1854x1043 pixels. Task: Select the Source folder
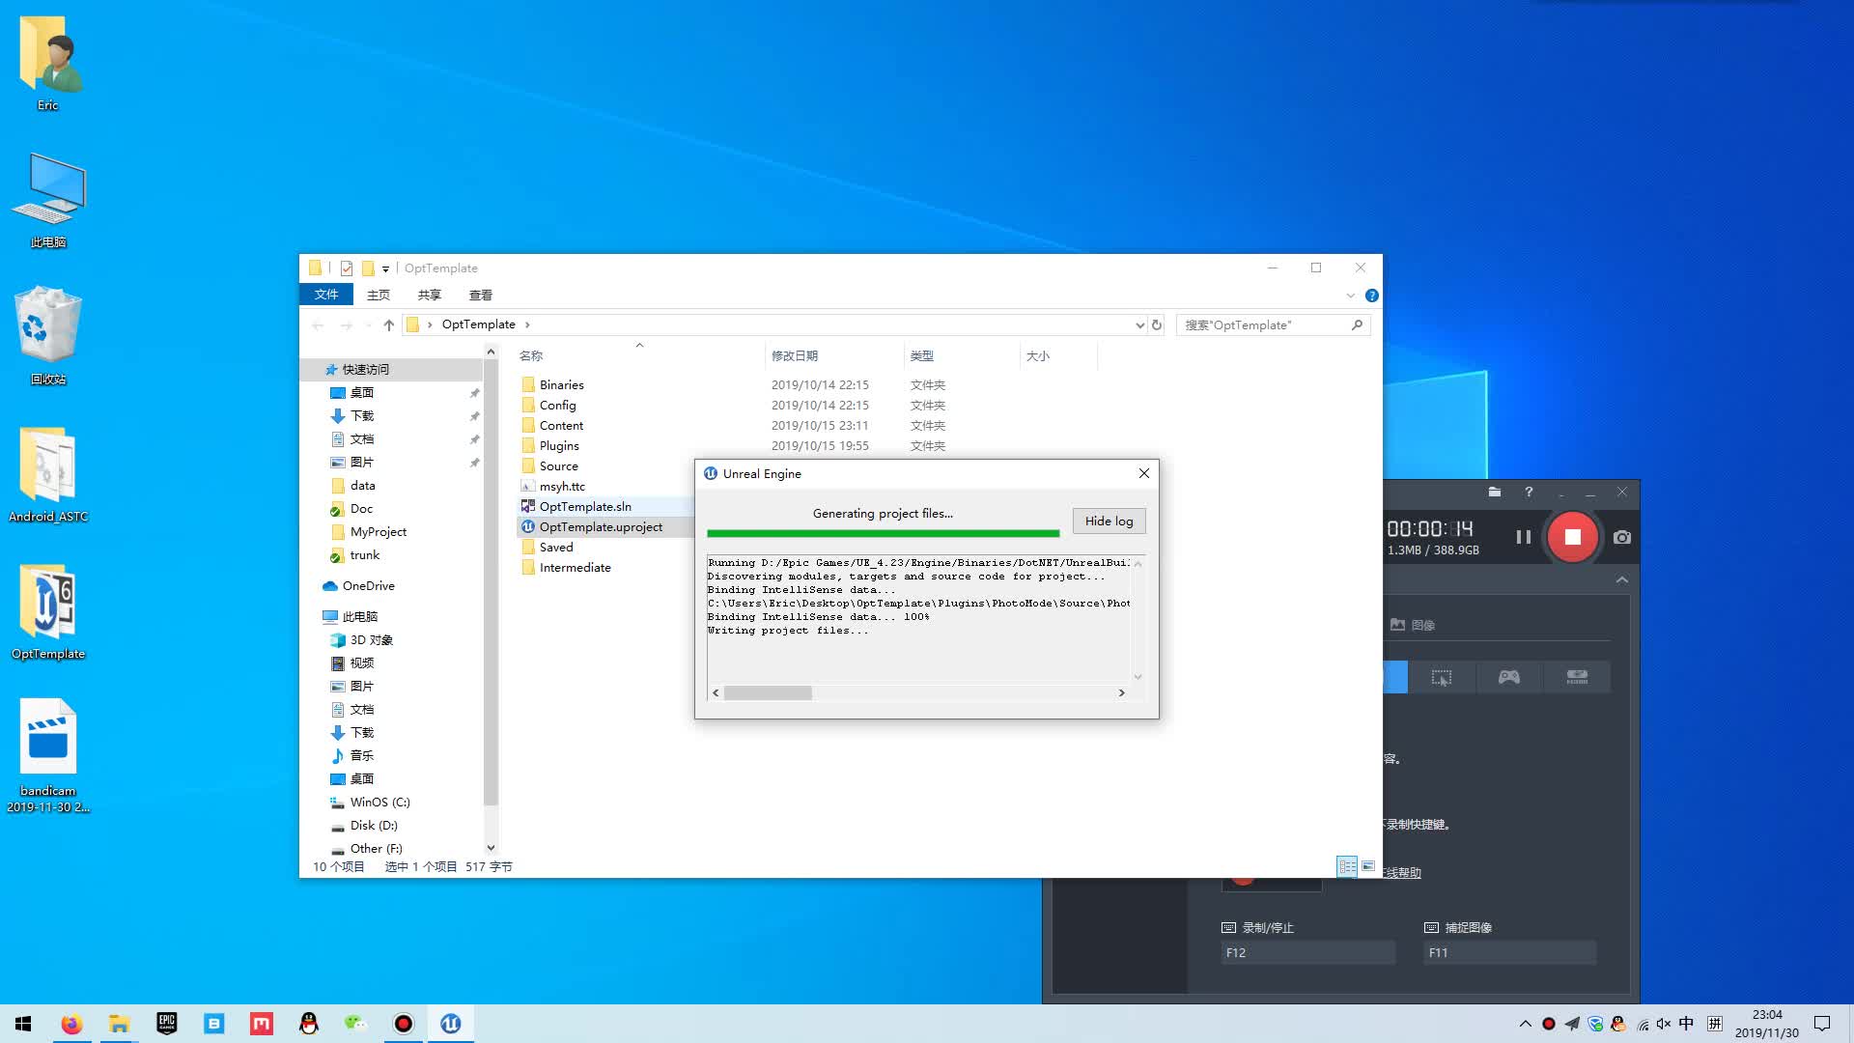point(558,465)
